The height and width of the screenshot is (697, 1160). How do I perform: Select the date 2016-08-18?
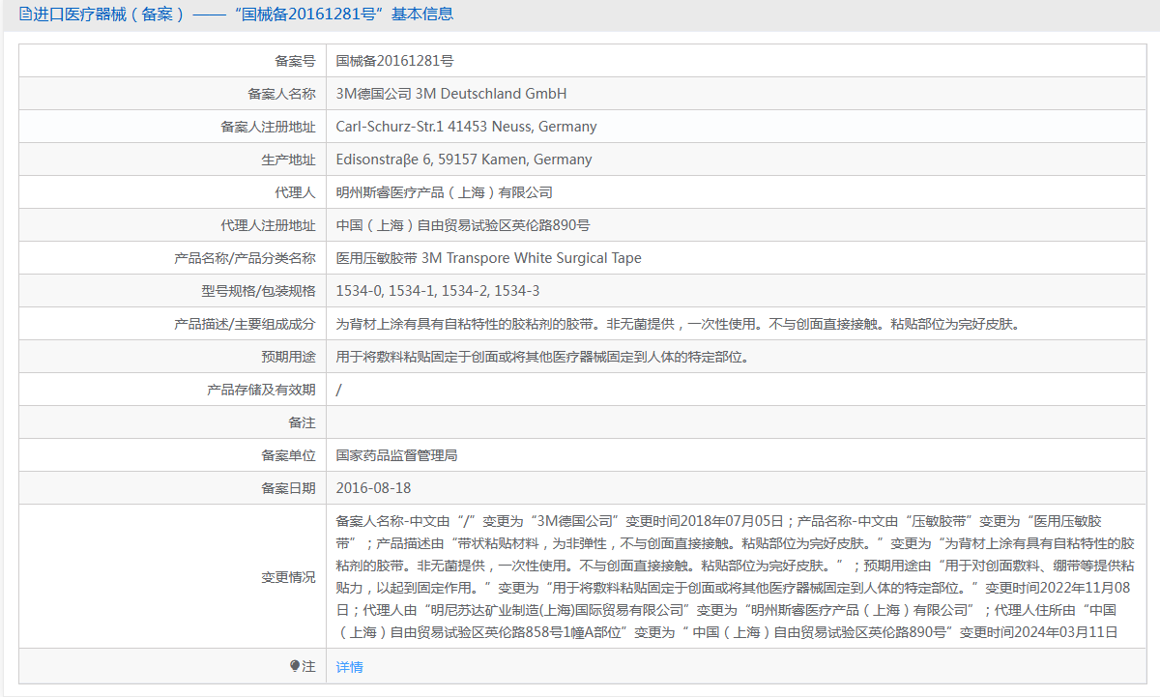coord(373,488)
